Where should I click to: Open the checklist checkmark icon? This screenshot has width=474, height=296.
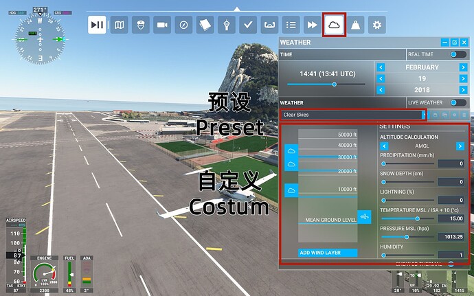tap(248, 25)
